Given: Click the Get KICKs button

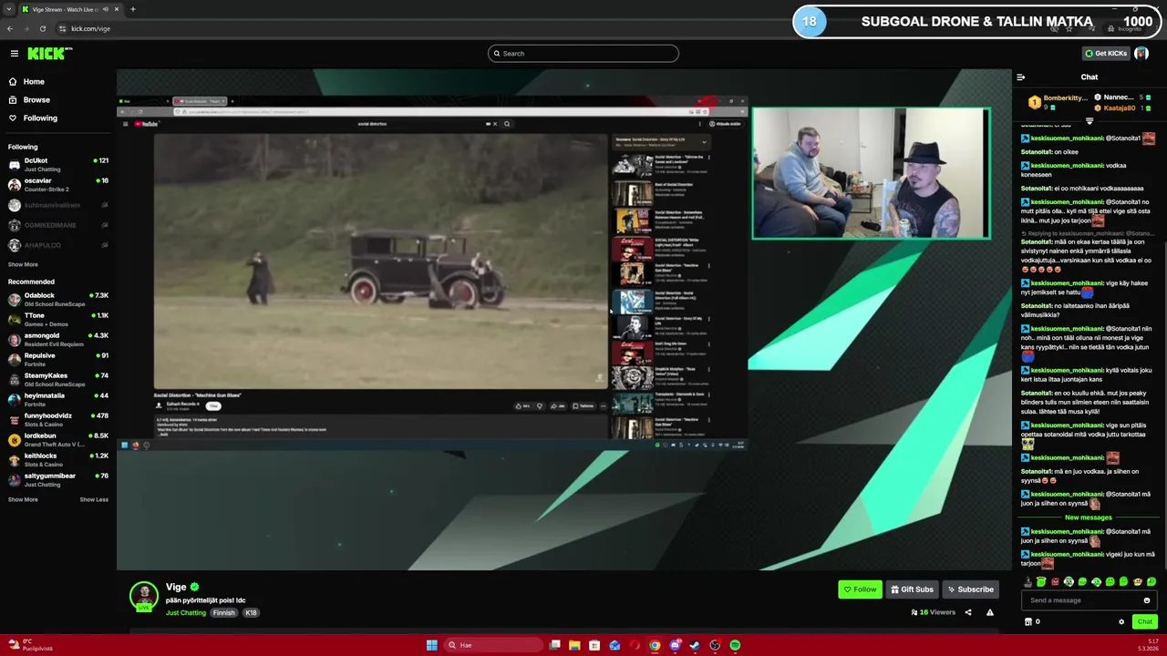Looking at the screenshot, I should pyautogui.click(x=1105, y=54).
